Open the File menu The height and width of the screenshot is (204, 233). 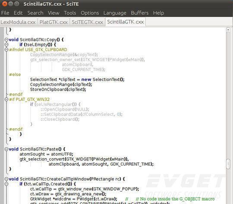tap(5, 13)
